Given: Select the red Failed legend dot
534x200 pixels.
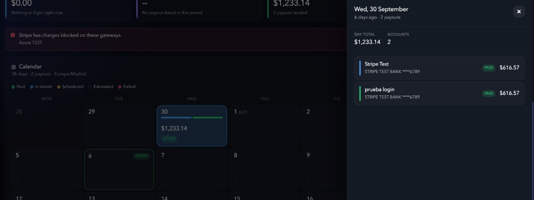Looking at the screenshot, I should pyautogui.click(x=120, y=87).
